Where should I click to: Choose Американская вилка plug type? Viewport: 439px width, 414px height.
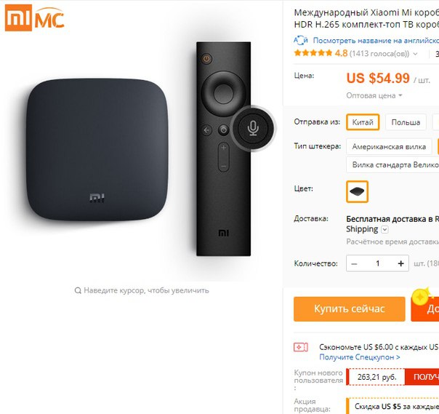[x=389, y=146]
